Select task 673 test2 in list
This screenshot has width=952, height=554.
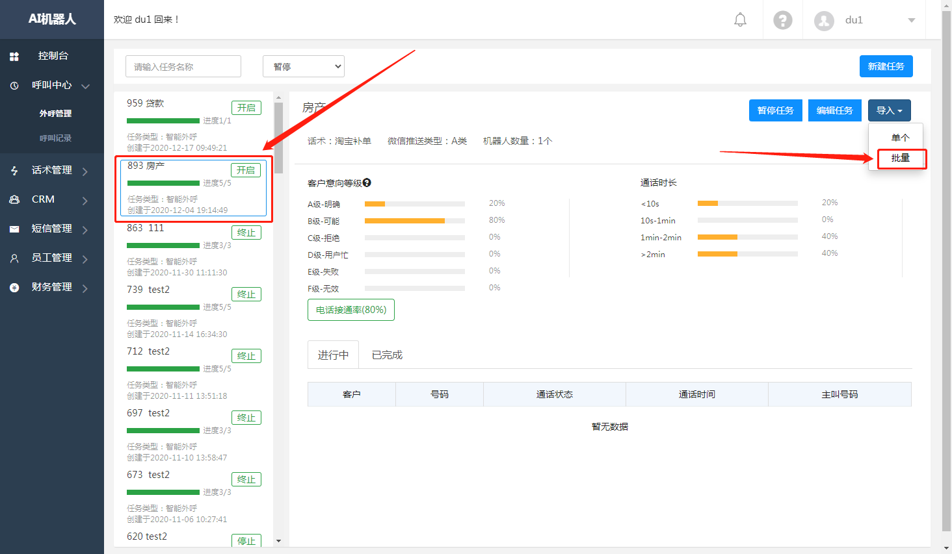click(194, 497)
